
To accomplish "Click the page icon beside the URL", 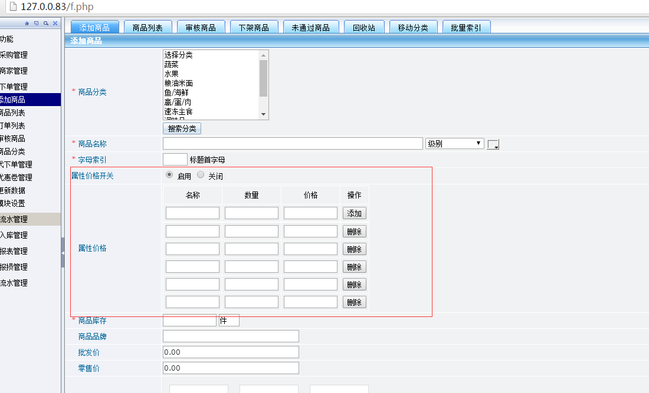I will tap(13, 6).
